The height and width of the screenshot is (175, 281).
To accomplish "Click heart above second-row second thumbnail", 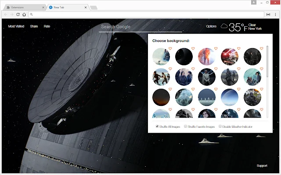I will coord(193,69).
